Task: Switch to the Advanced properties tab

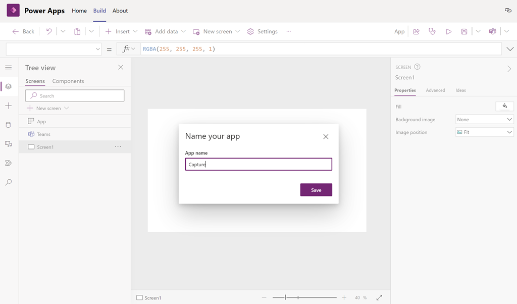Action: click(435, 90)
